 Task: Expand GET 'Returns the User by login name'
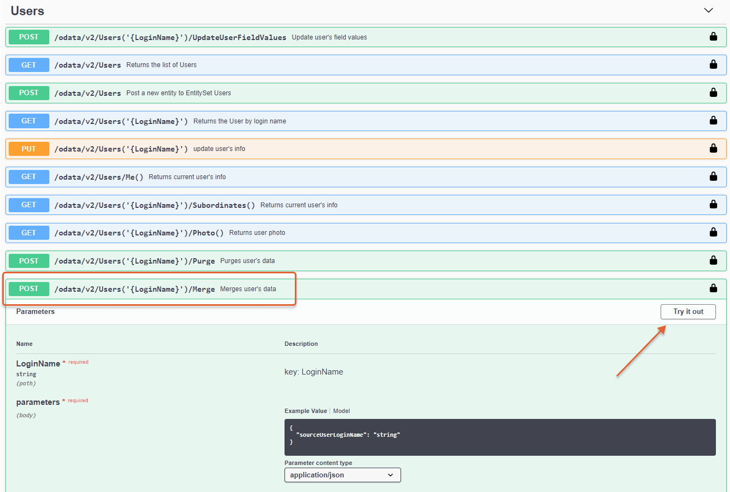[239, 121]
